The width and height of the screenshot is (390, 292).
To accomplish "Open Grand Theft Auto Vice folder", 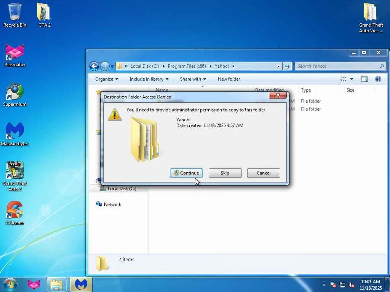I will coord(371,18).
